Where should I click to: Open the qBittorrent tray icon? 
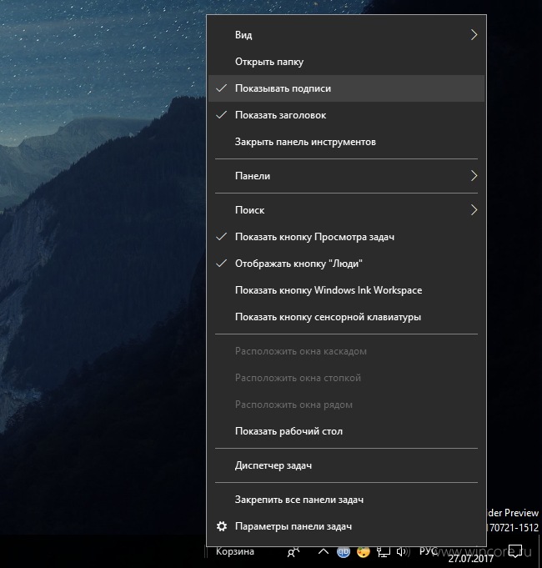click(344, 551)
